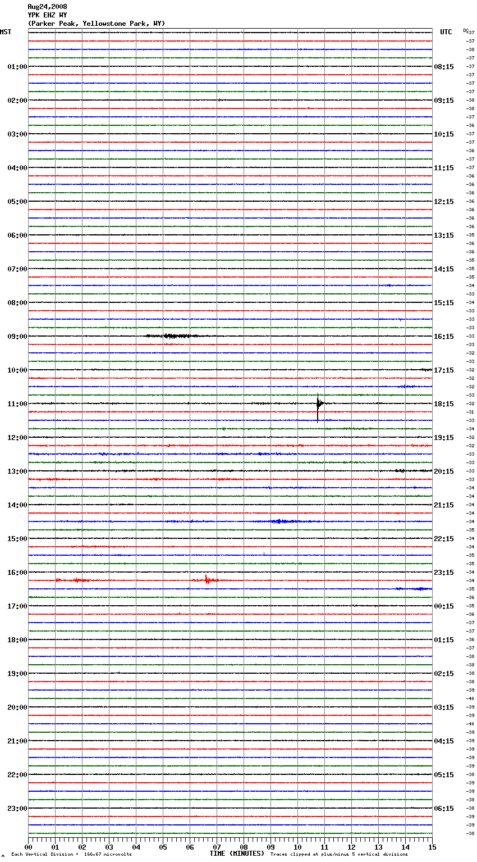Viewport: 477px width, 862px height.
Task: Click the date text 'Aug24,2008'
Action: tap(47, 7)
